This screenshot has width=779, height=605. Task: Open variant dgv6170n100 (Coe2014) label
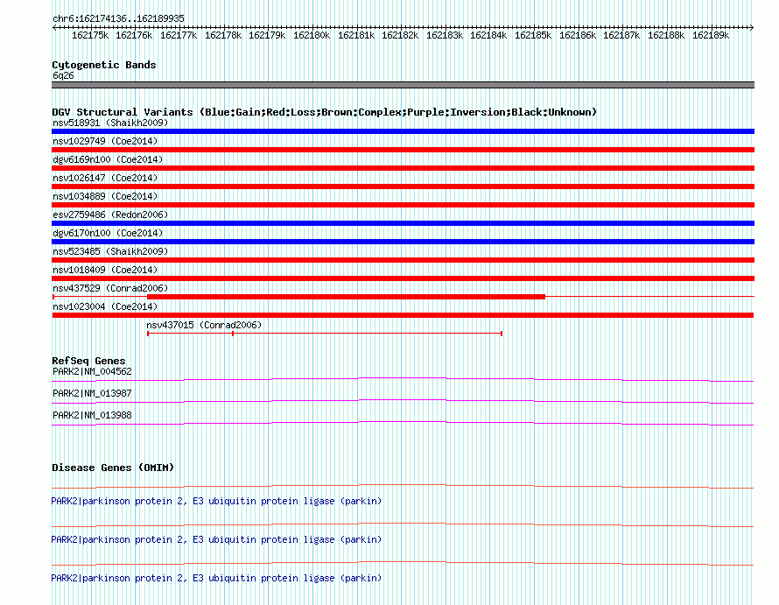pos(108,233)
